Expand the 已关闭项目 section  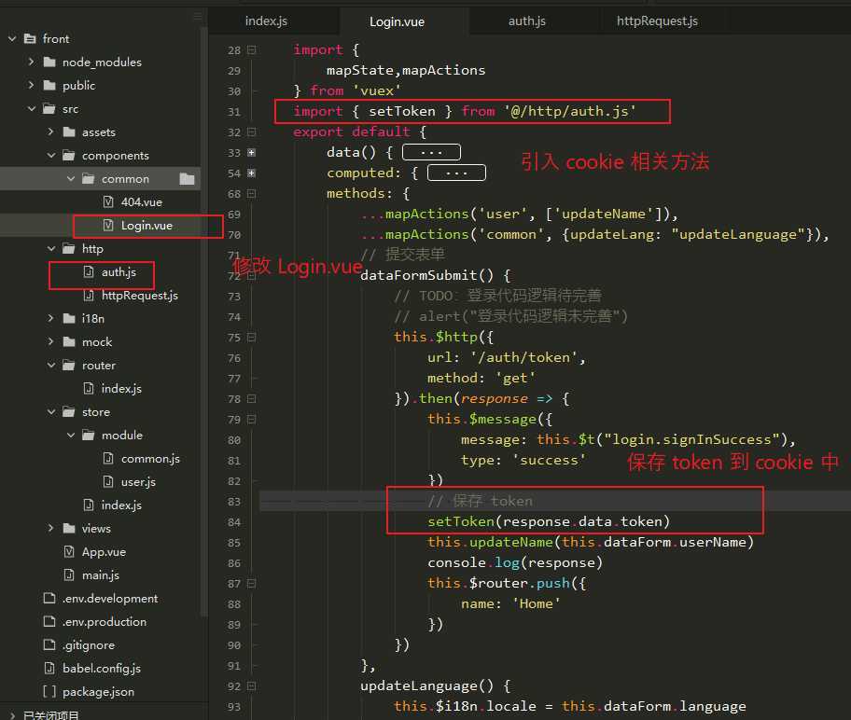pos(12,715)
